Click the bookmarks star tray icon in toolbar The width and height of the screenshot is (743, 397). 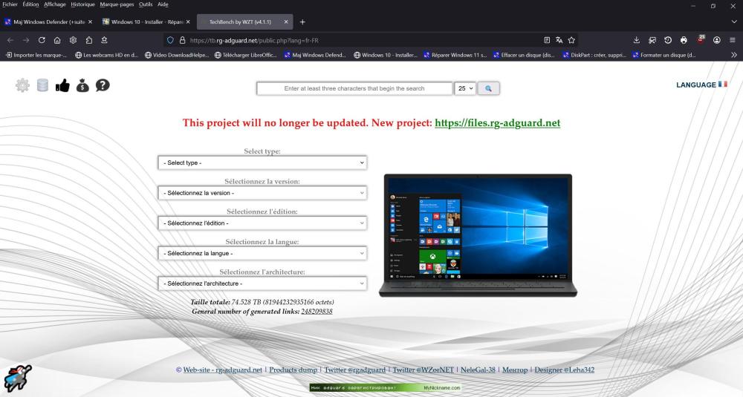point(104,40)
